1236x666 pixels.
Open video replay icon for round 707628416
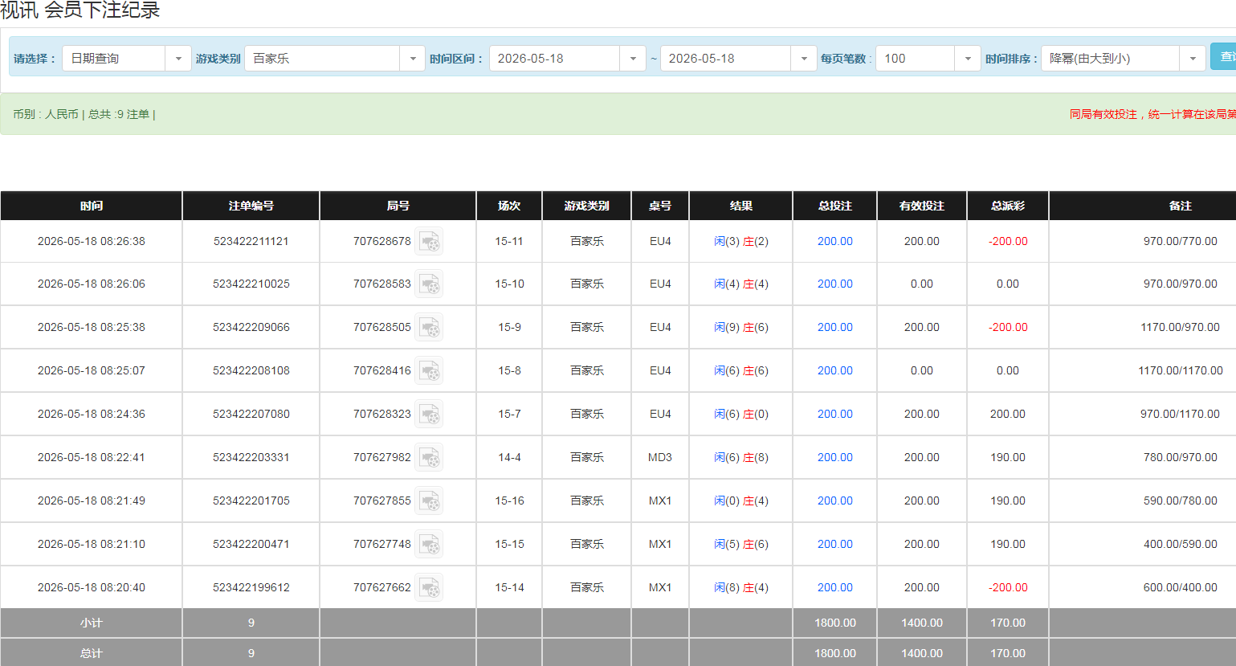[x=429, y=370]
